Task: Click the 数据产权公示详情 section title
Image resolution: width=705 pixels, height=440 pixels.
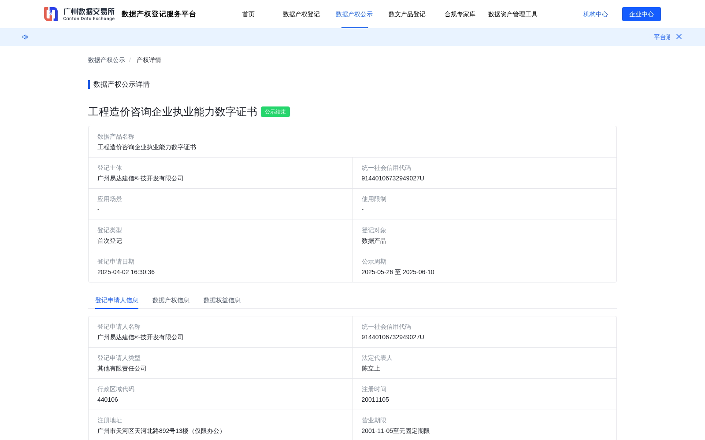Action: tap(122, 84)
